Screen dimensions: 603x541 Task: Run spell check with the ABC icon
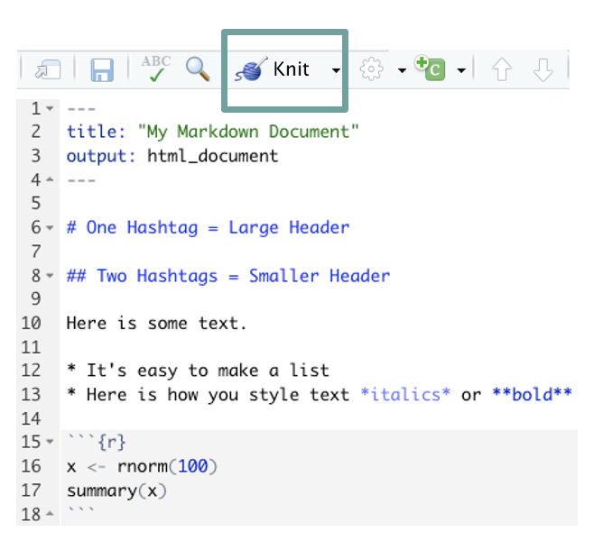pyautogui.click(x=156, y=69)
